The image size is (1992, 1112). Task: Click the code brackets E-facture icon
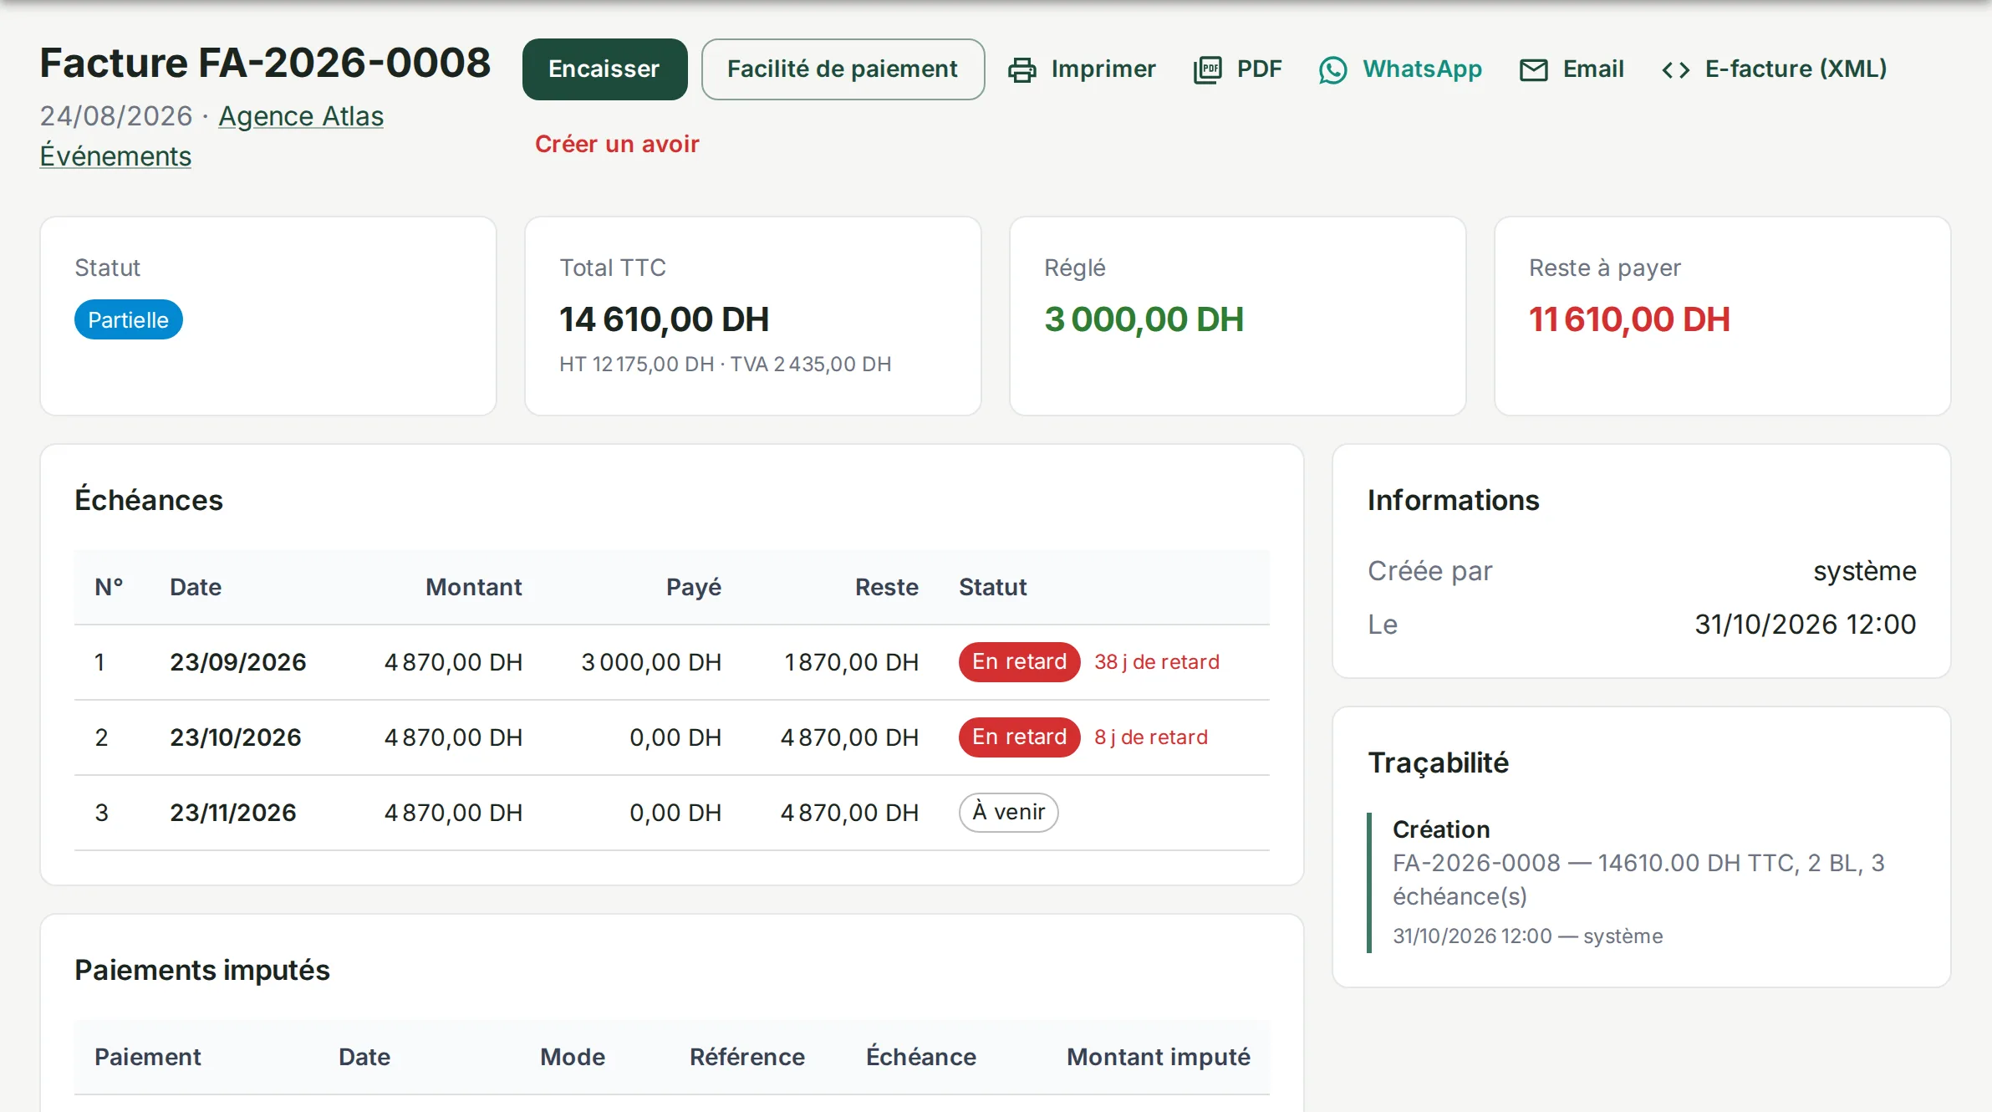pyautogui.click(x=1675, y=69)
